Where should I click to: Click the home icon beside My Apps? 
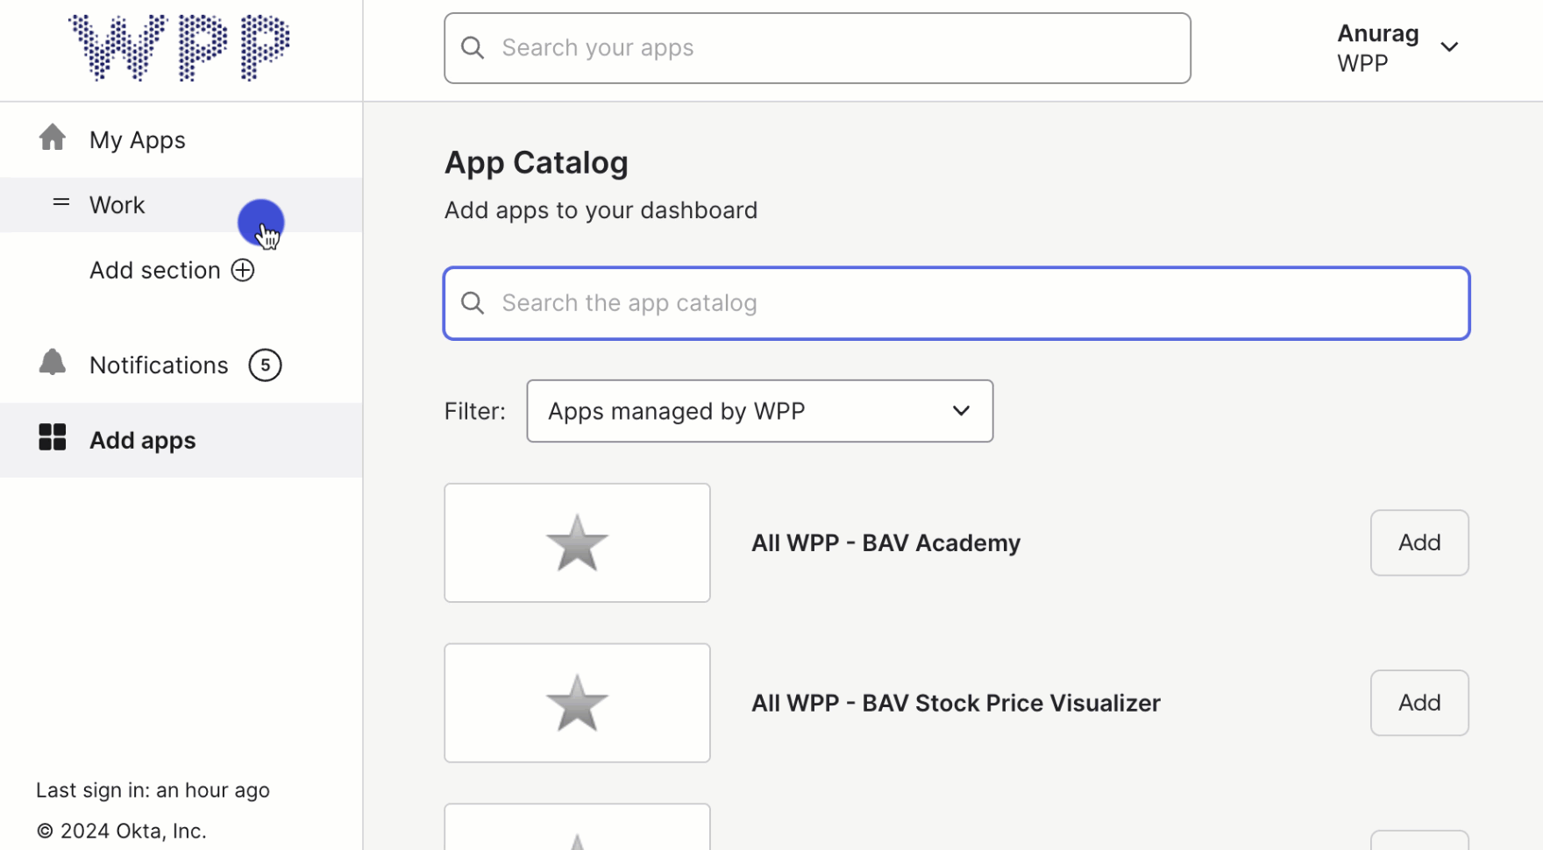(x=53, y=138)
